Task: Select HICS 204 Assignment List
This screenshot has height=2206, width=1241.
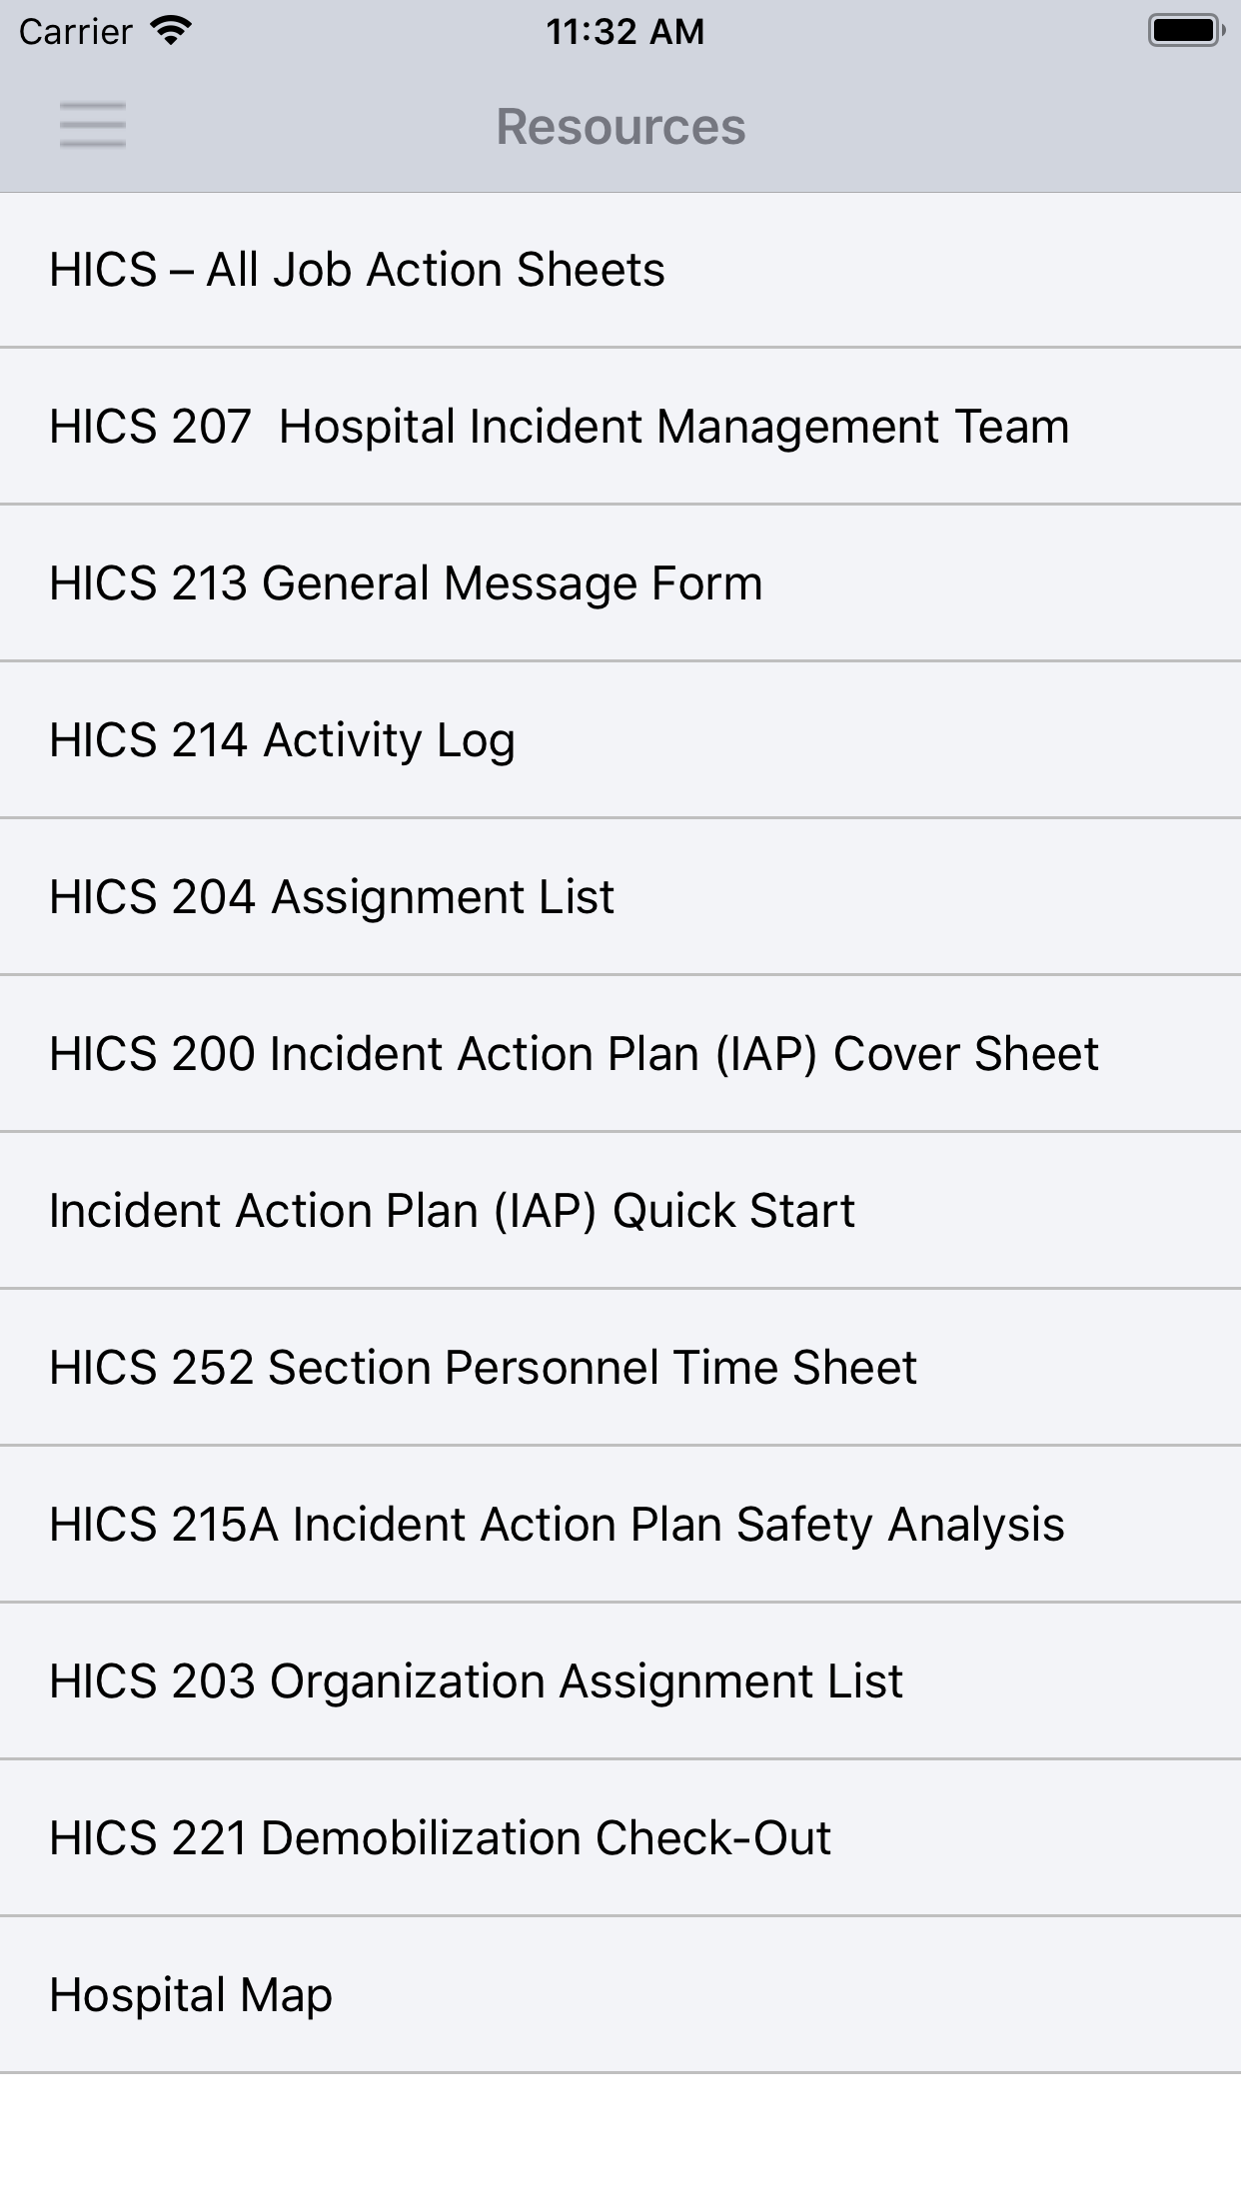Action: [620, 896]
